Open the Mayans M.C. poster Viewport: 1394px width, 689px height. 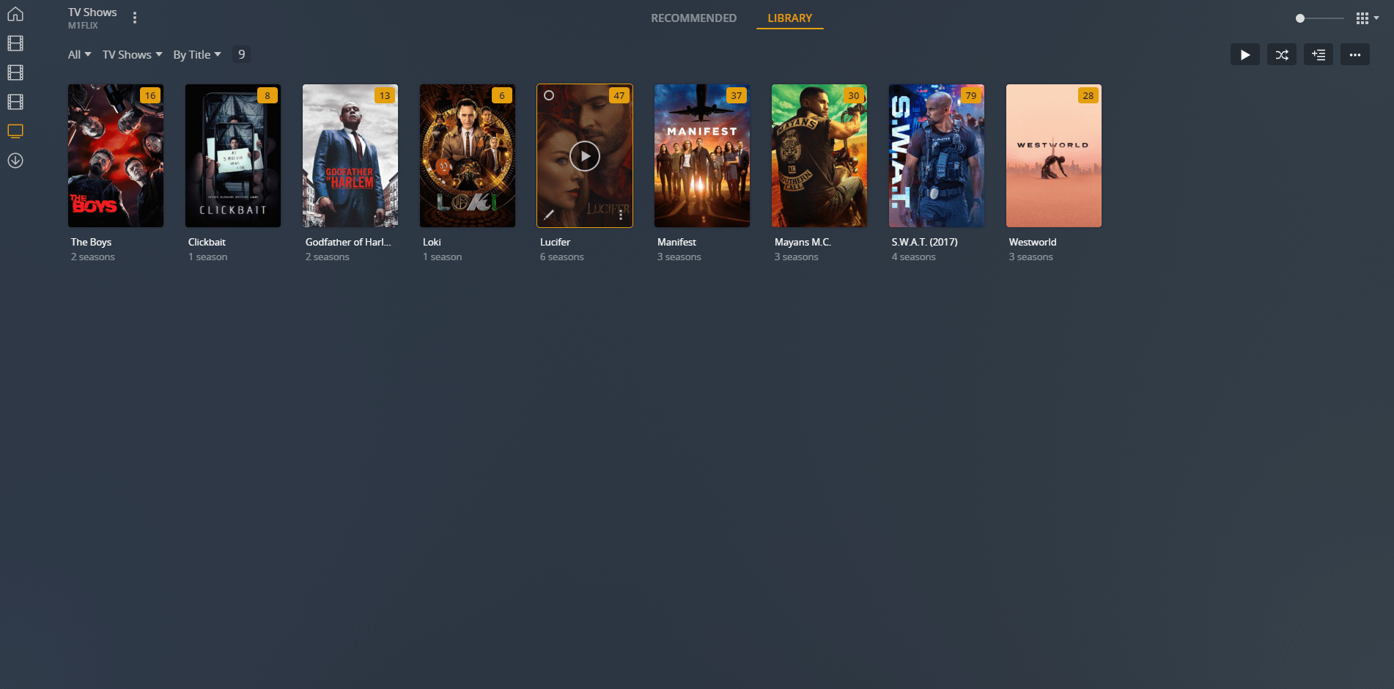click(819, 155)
